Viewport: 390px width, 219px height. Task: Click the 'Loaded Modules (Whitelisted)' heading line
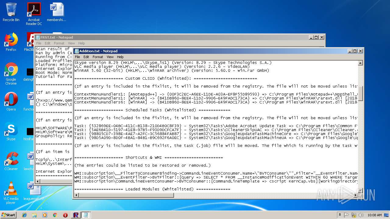(152, 189)
